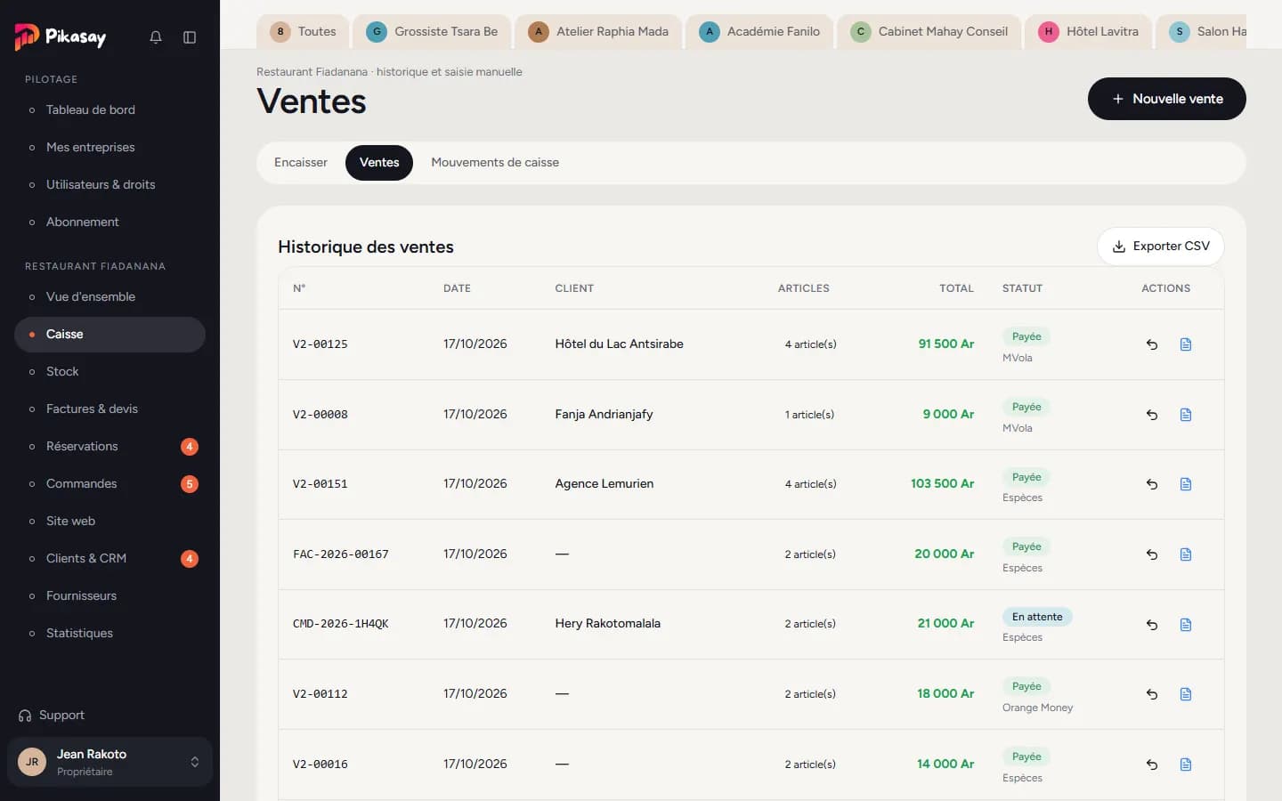Image resolution: width=1282 pixels, height=801 pixels.
Task: Switch to the Encaisser tab
Action: click(x=301, y=163)
